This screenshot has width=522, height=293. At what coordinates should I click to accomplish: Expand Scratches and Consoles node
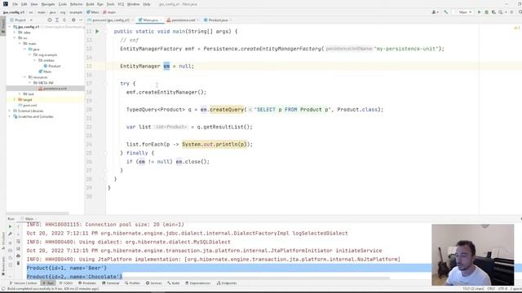tap(10, 116)
